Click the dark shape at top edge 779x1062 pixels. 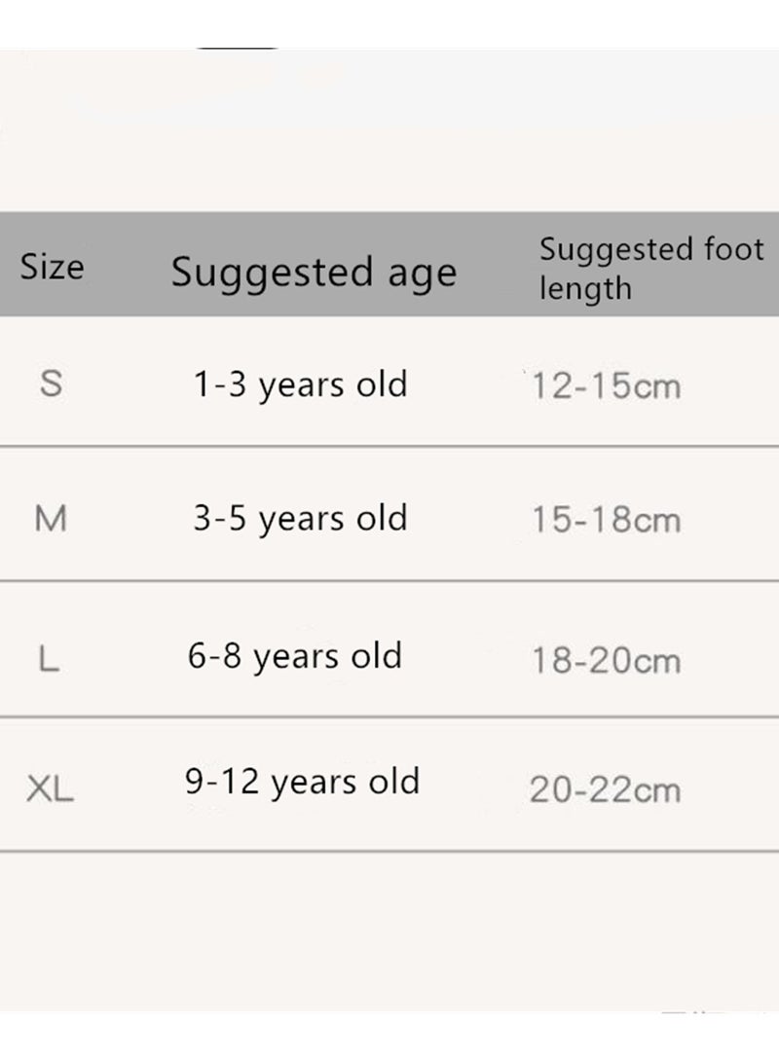(237, 48)
